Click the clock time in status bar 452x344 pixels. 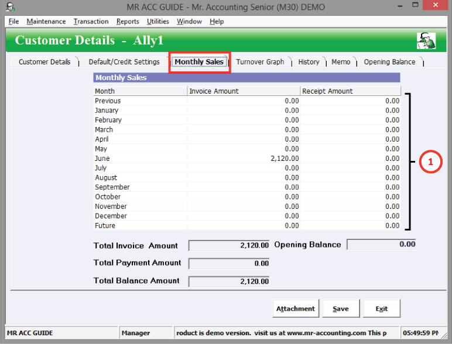point(420,333)
